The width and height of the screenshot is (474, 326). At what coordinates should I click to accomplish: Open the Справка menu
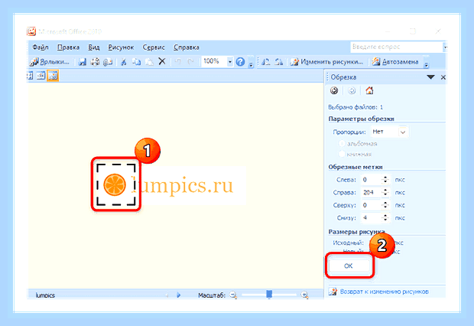point(187,47)
